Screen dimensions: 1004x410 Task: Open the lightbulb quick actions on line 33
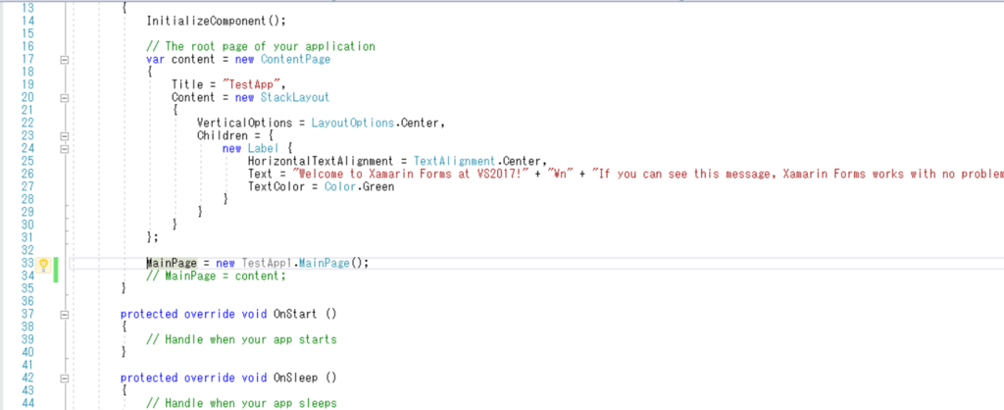point(43,264)
